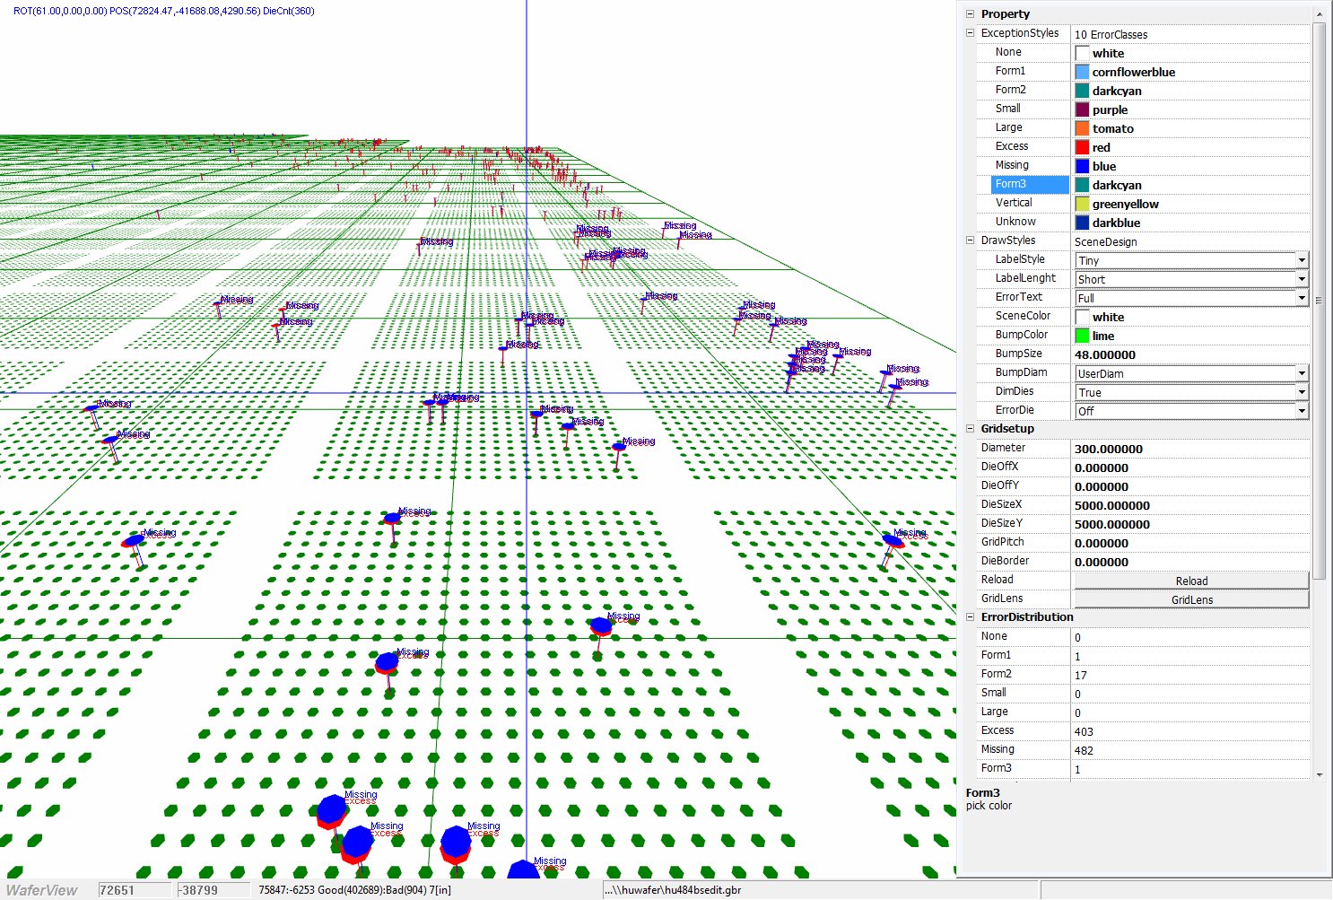Viewport: 1333px width, 900px height.
Task: Collapse the ErrorDistribution section
Action: coord(970,617)
